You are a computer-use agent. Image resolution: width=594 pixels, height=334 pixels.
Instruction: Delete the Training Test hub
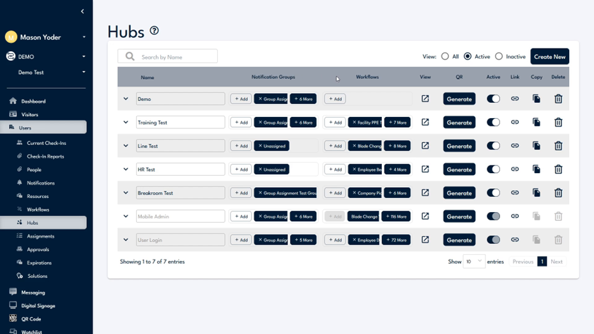pos(558,123)
